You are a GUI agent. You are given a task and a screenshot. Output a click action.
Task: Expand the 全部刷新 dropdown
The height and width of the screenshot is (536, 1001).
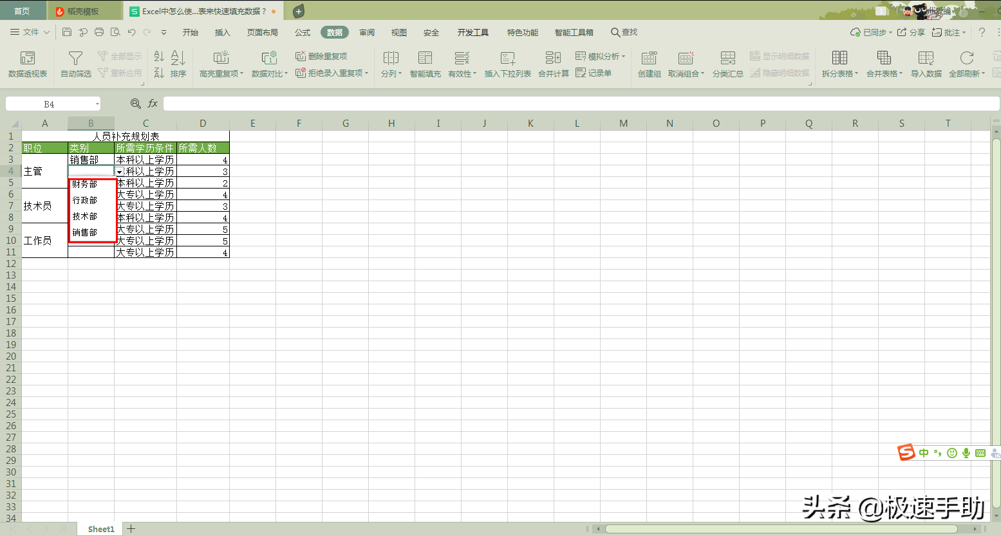coord(983,74)
